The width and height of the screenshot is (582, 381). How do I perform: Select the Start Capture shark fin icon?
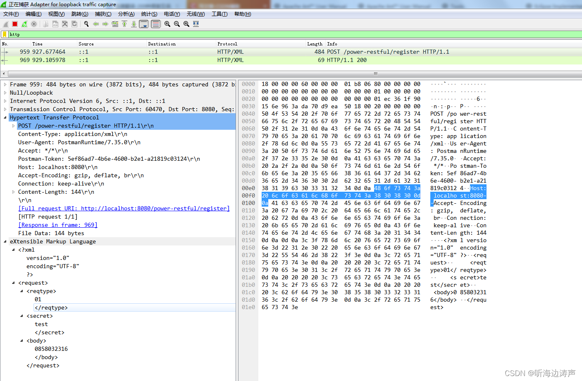pyautogui.click(x=5, y=24)
